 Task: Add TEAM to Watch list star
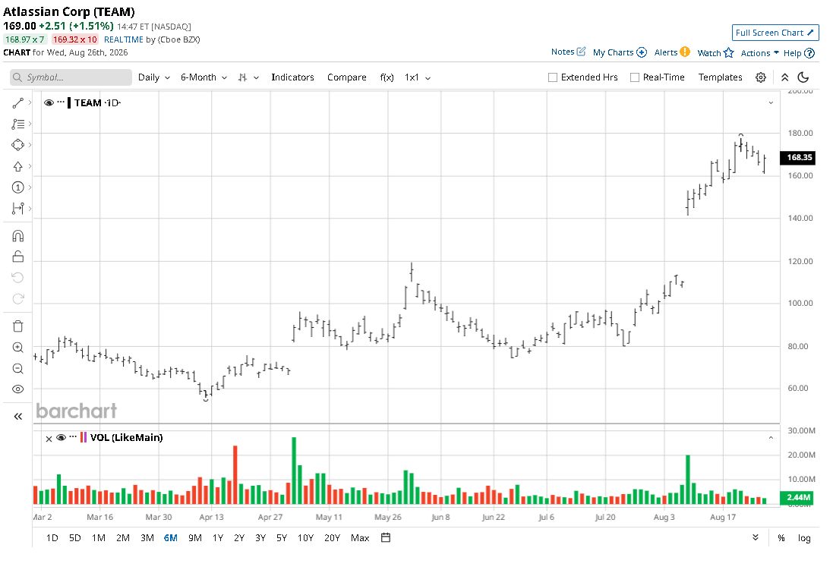[715, 52]
